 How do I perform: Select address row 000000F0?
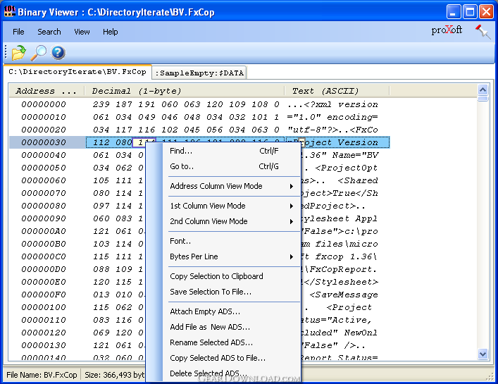[44, 295]
